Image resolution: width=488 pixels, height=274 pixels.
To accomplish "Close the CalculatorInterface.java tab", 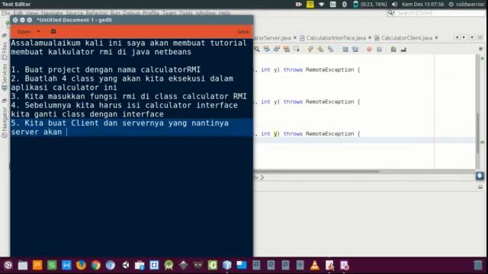I will pyautogui.click(x=370, y=37).
